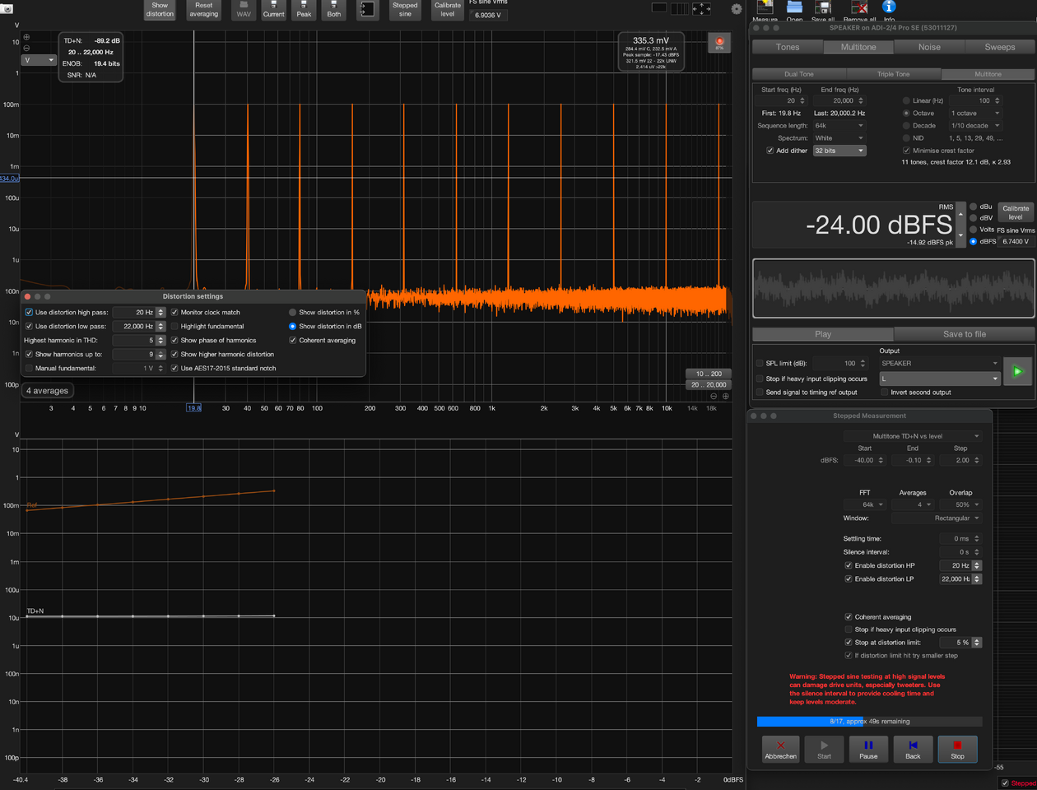Click the Info icon
The height and width of the screenshot is (790, 1037).
click(889, 10)
